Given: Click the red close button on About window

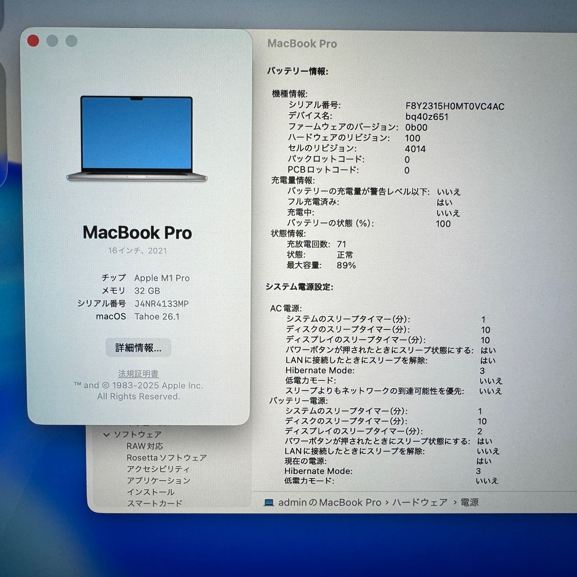Looking at the screenshot, I should (x=34, y=40).
